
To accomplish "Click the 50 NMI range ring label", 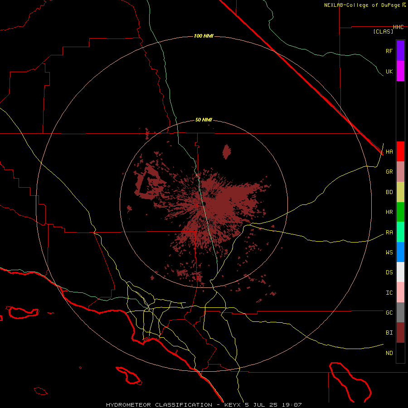I will (x=204, y=120).
